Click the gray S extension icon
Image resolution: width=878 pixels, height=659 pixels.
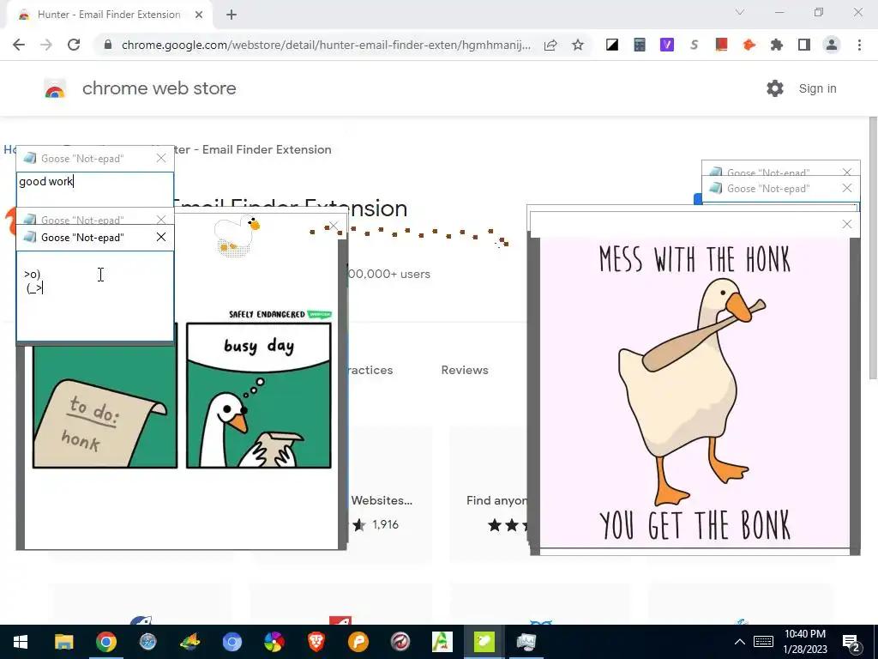coord(695,45)
